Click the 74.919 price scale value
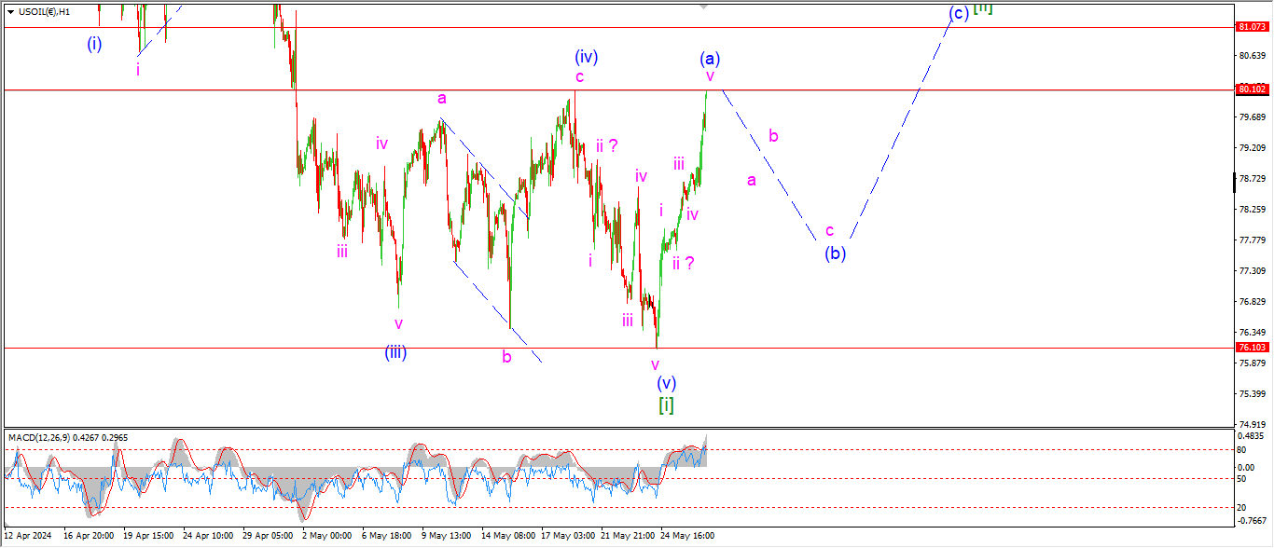 pos(1251,424)
